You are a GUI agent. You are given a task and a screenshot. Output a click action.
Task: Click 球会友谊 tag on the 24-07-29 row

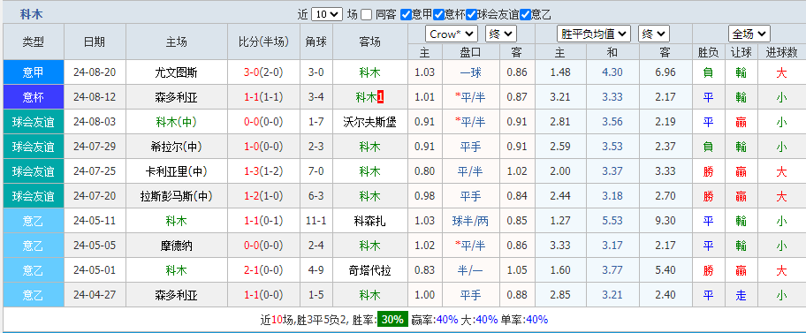click(x=34, y=147)
